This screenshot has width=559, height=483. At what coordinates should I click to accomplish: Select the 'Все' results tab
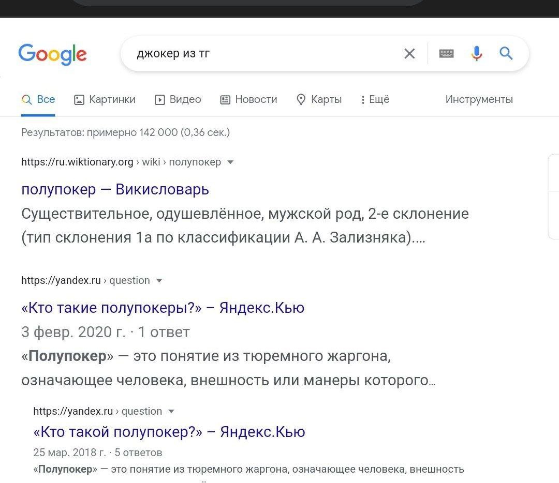coord(38,99)
